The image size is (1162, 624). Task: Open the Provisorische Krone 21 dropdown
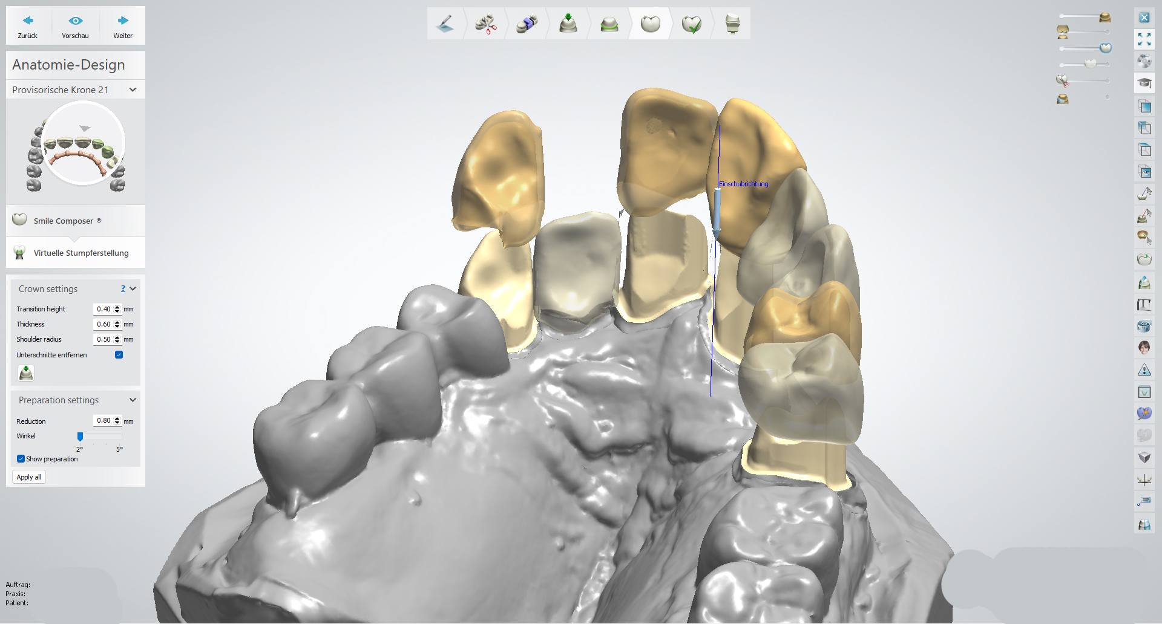(133, 89)
